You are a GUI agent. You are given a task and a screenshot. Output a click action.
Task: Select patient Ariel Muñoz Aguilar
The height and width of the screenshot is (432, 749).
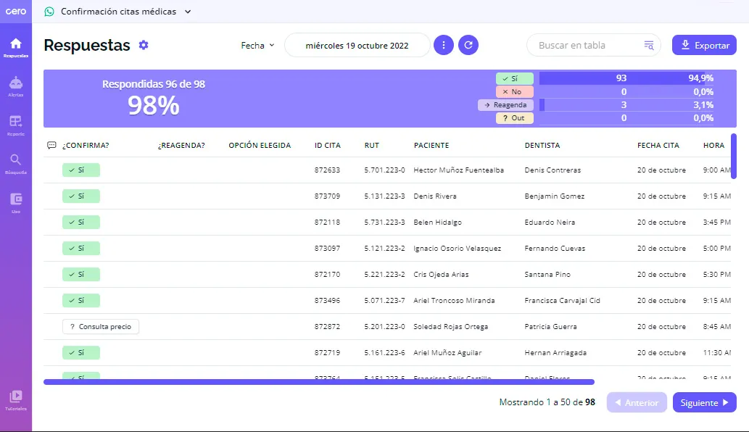[447, 353]
